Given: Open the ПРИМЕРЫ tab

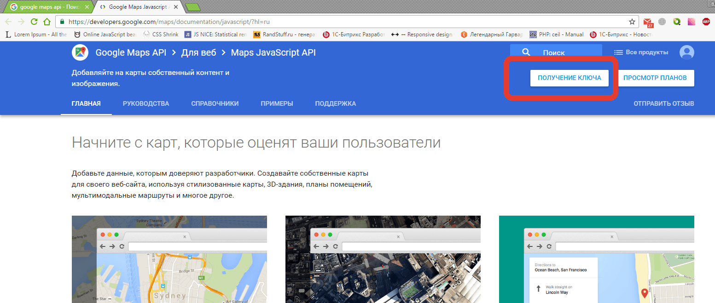Looking at the screenshot, I should click(277, 103).
